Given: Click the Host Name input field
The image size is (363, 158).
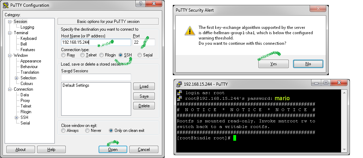Looking at the screenshot, I should [x=96, y=42].
